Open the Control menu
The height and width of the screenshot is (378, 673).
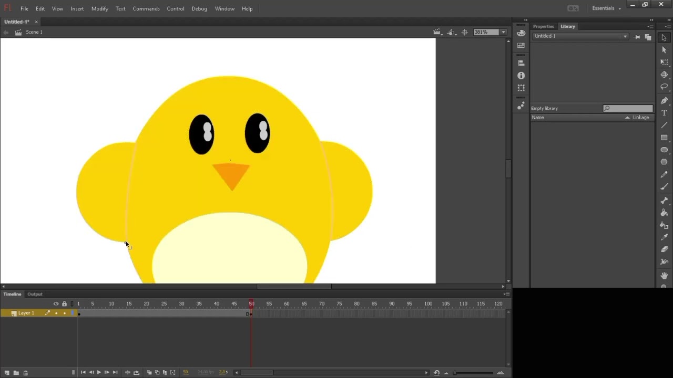pos(176,8)
